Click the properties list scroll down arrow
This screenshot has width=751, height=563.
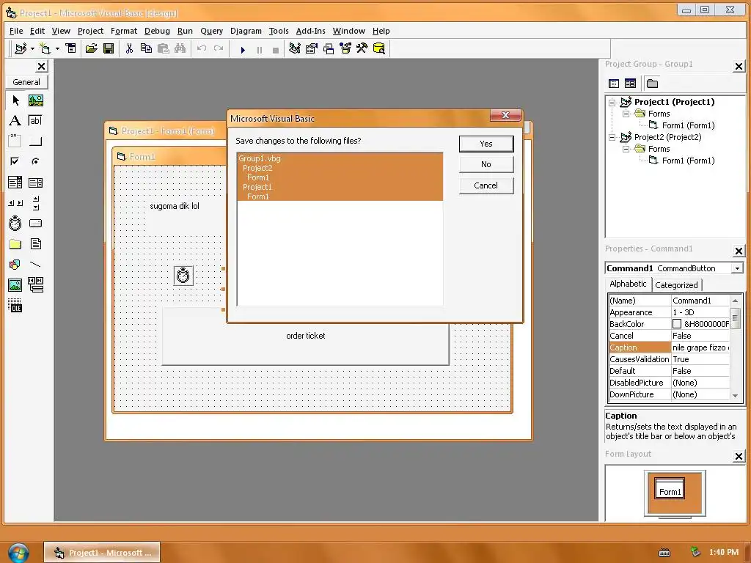click(735, 395)
